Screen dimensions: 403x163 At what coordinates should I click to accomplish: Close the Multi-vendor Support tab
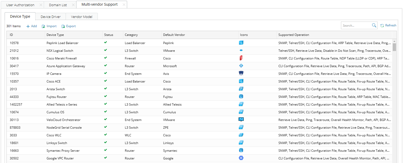pos(124,5)
